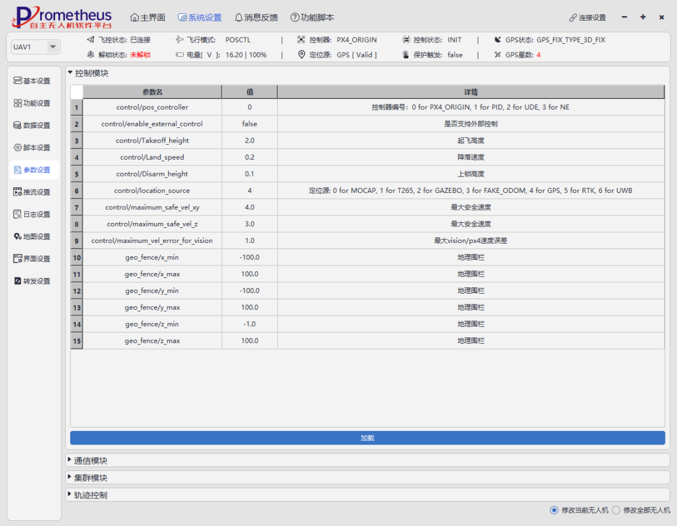The width and height of the screenshot is (677, 526).
Task: Select the 日志设置 log icon
Action: pos(18,214)
